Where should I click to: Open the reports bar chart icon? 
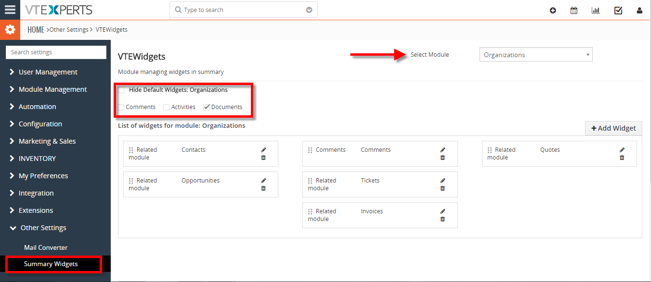(x=596, y=10)
